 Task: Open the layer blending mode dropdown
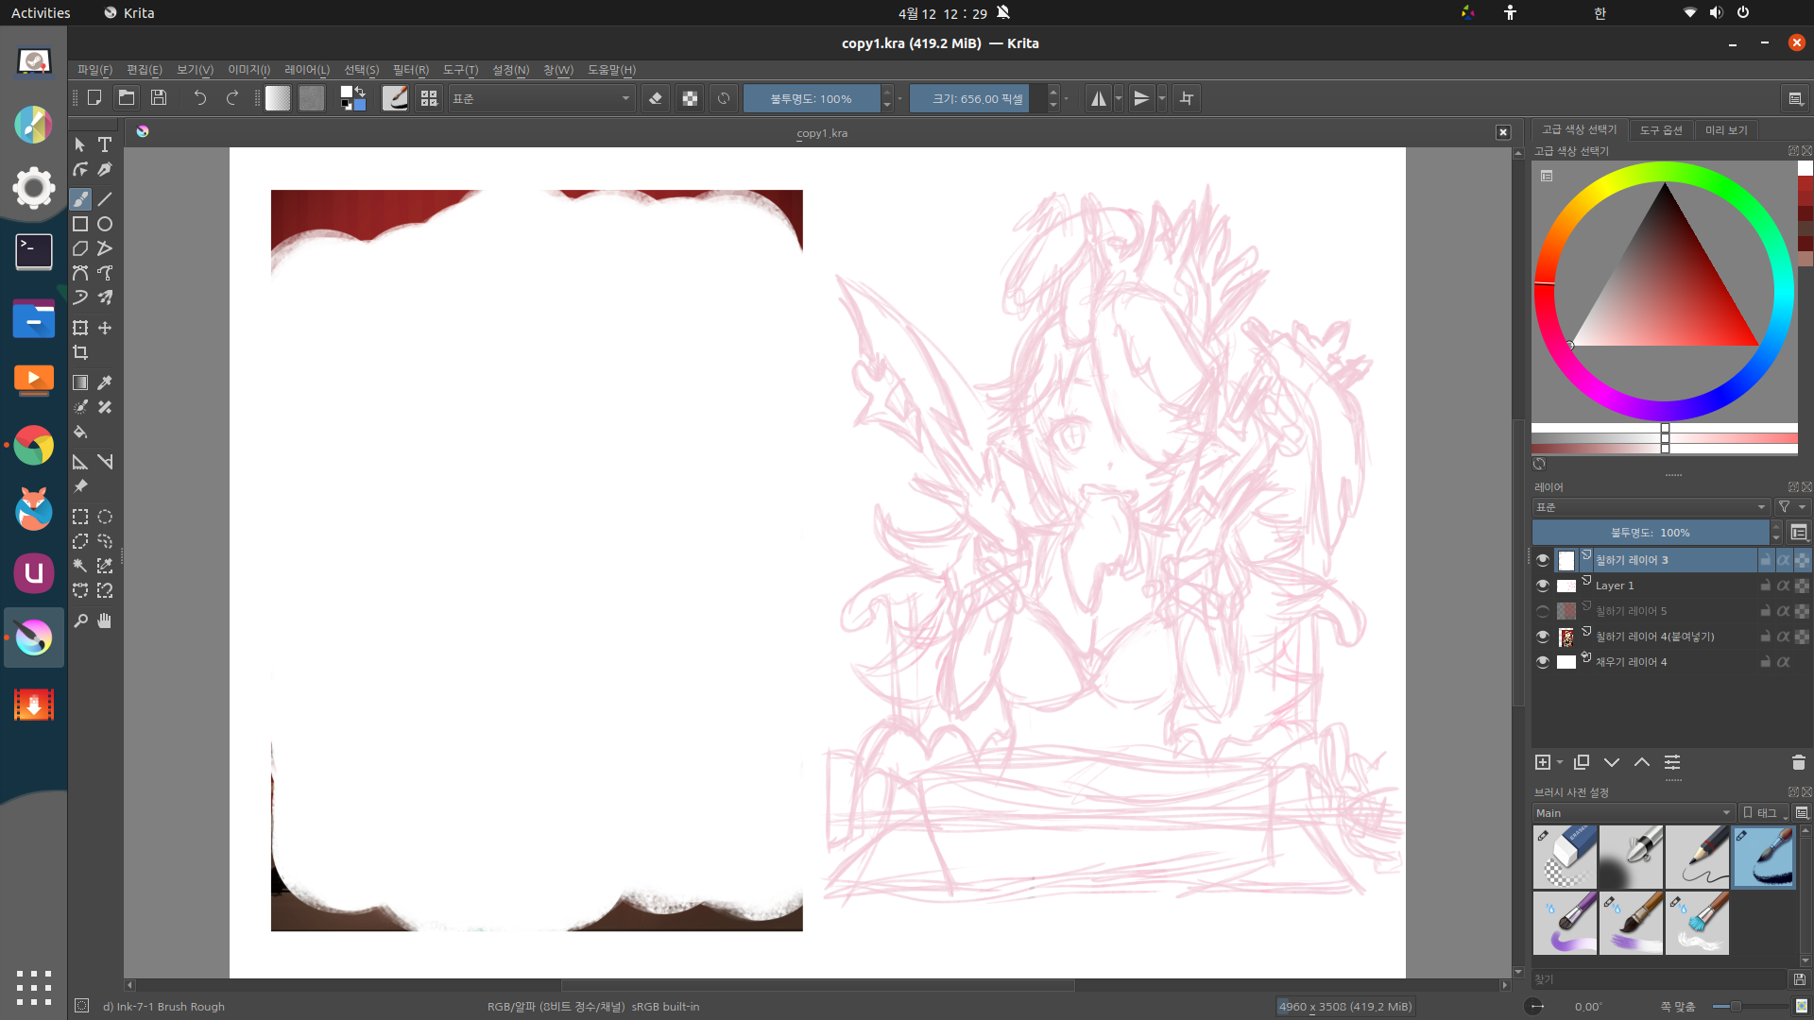point(1650,507)
